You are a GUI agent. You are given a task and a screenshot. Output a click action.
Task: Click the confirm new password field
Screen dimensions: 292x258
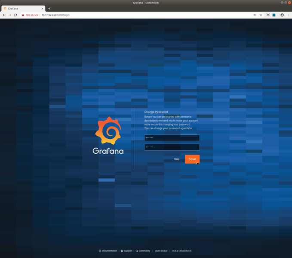click(x=172, y=147)
